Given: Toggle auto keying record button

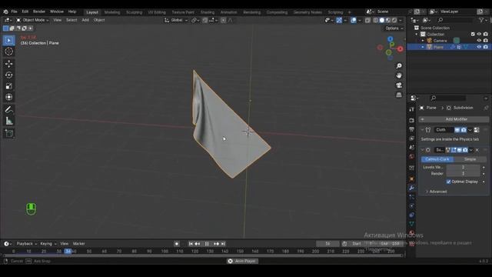Looking at the screenshot, I should (177, 244).
